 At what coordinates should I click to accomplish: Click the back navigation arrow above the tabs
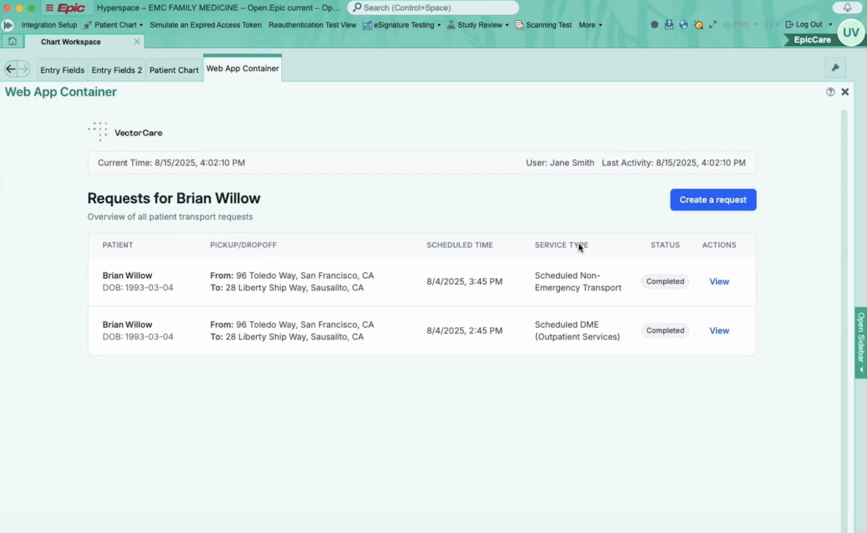point(10,68)
